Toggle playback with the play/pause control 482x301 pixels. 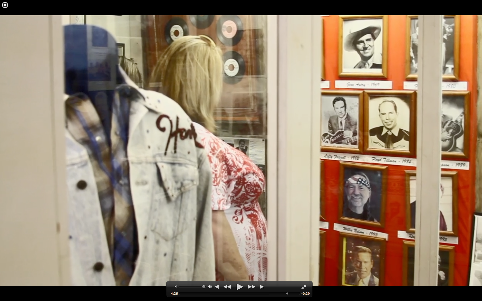tap(240, 286)
